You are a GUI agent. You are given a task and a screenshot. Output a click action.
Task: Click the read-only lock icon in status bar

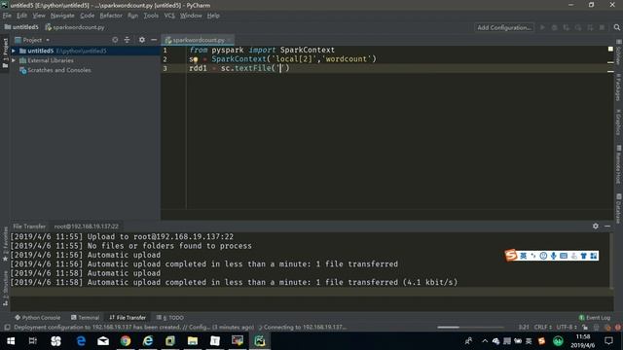pyautogui.click(x=585, y=328)
